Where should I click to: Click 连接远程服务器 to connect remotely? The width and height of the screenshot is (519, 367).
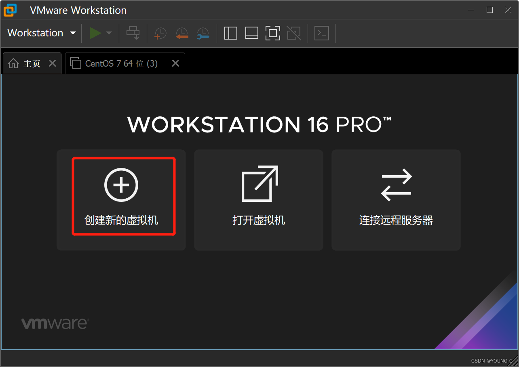point(396,200)
